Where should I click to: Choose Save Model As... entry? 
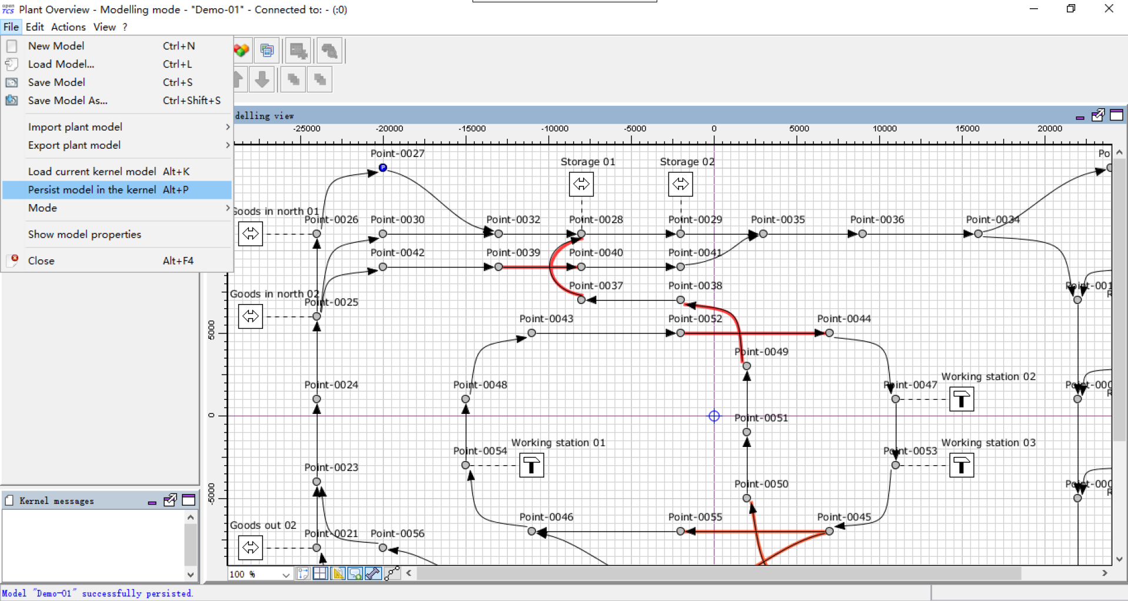(x=117, y=101)
